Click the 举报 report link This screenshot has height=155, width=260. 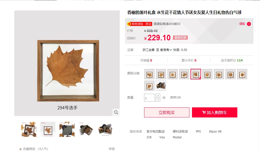click(112, 149)
